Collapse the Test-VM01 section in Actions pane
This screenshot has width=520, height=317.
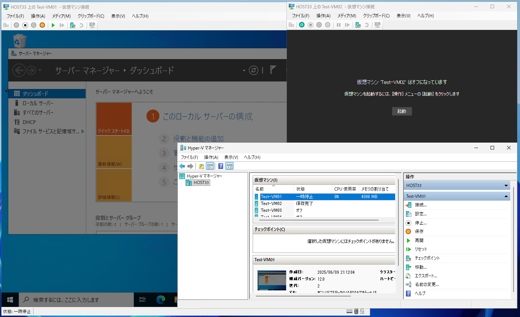[506, 196]
